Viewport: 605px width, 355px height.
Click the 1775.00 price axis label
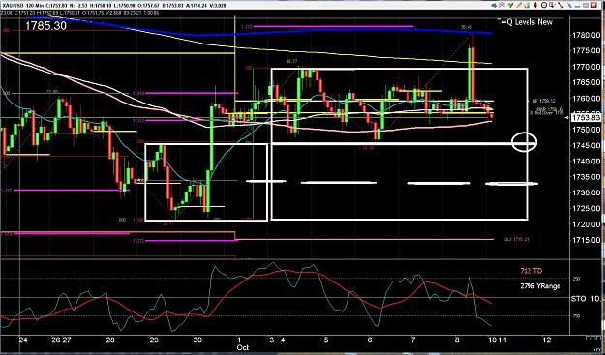click(x=587, y=51)
